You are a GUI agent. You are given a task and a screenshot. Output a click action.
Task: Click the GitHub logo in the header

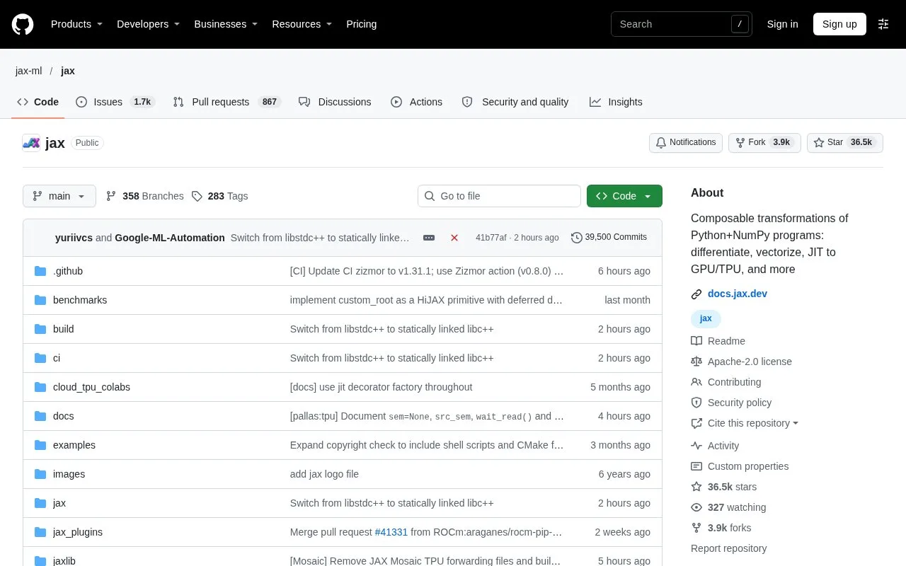tap(23, 24)
